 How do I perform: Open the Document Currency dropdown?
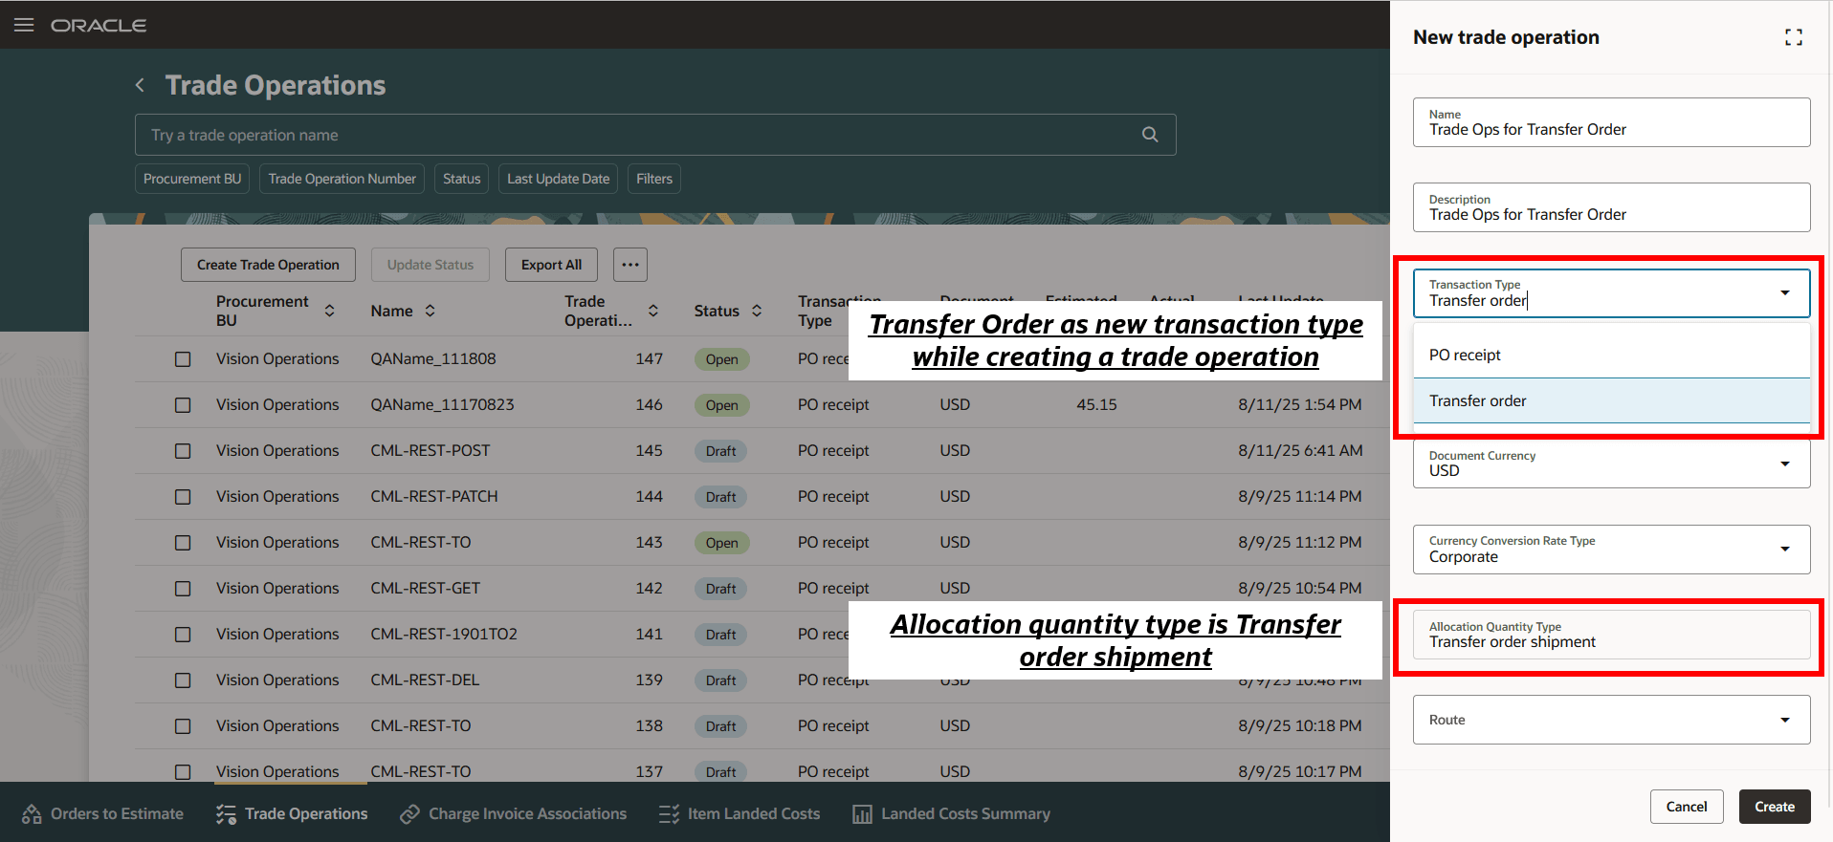click(x=1785, y=464)
